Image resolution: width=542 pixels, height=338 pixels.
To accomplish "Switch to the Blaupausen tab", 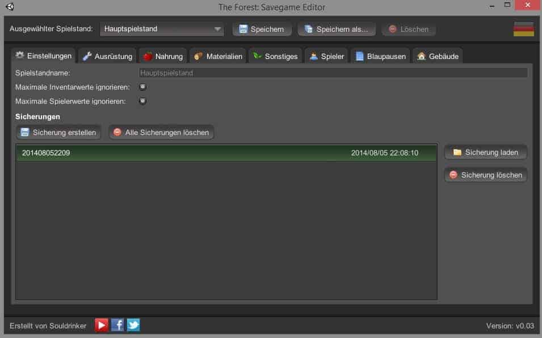I will coord(380,56).
